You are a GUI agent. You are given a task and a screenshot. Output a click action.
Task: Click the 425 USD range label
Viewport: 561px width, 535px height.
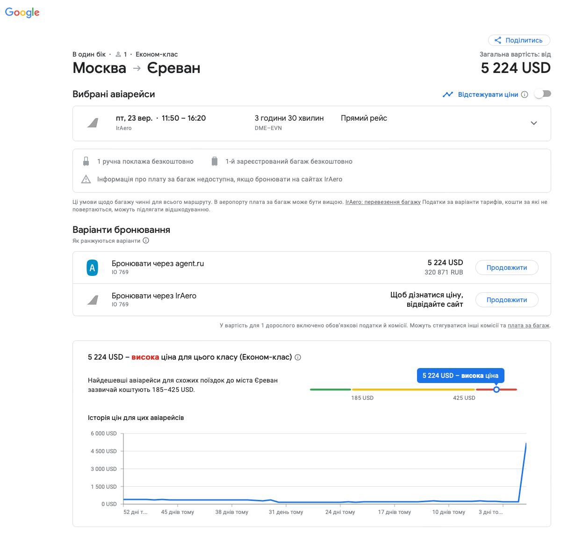pyautogui.click(x=464, y=398)
